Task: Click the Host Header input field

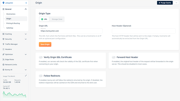Action: pyautogui.click(x=144, y=31)
